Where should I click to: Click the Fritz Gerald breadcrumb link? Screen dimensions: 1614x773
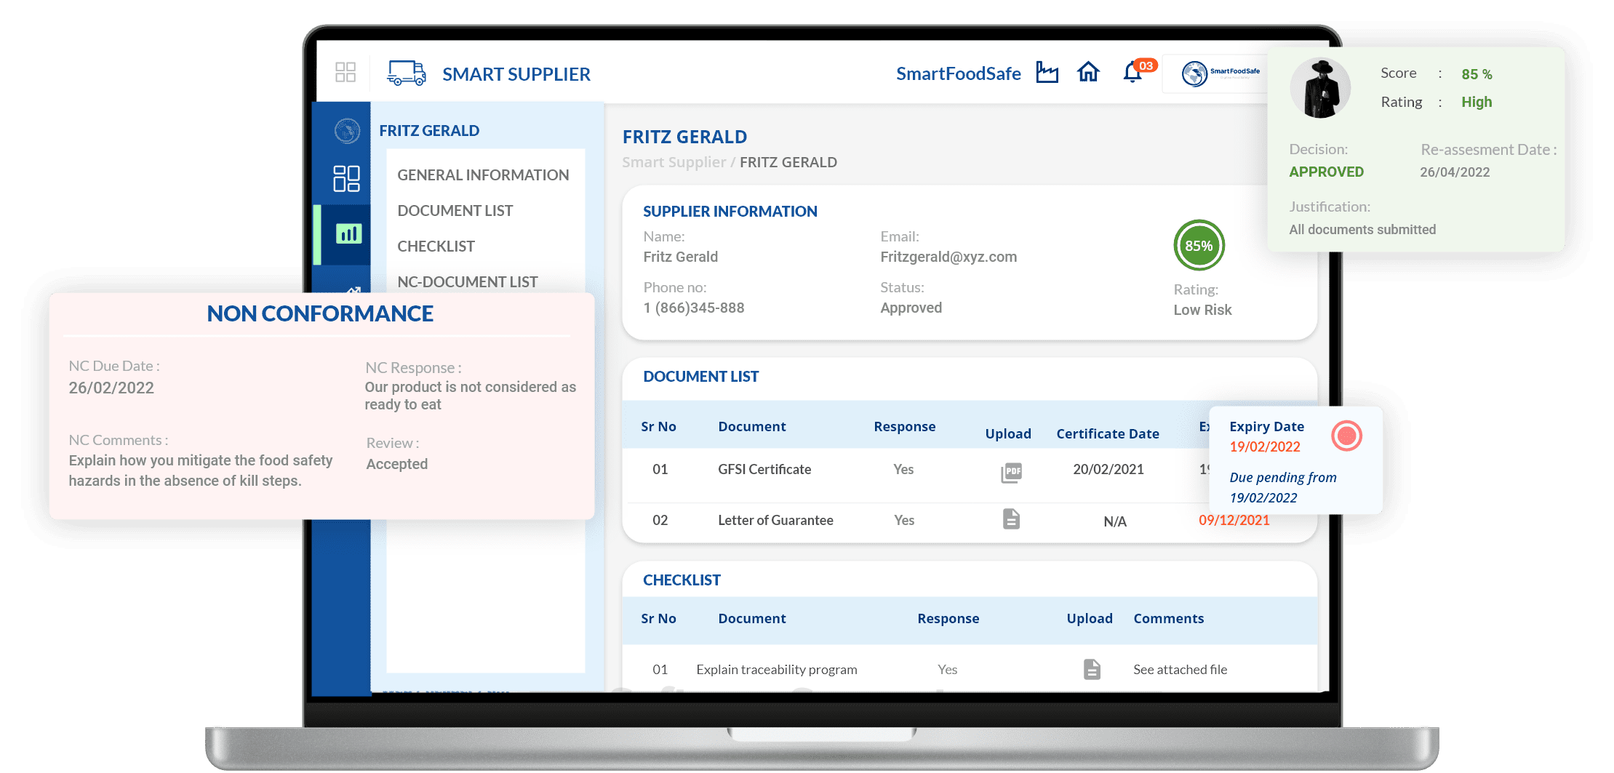tap(788, 162)
